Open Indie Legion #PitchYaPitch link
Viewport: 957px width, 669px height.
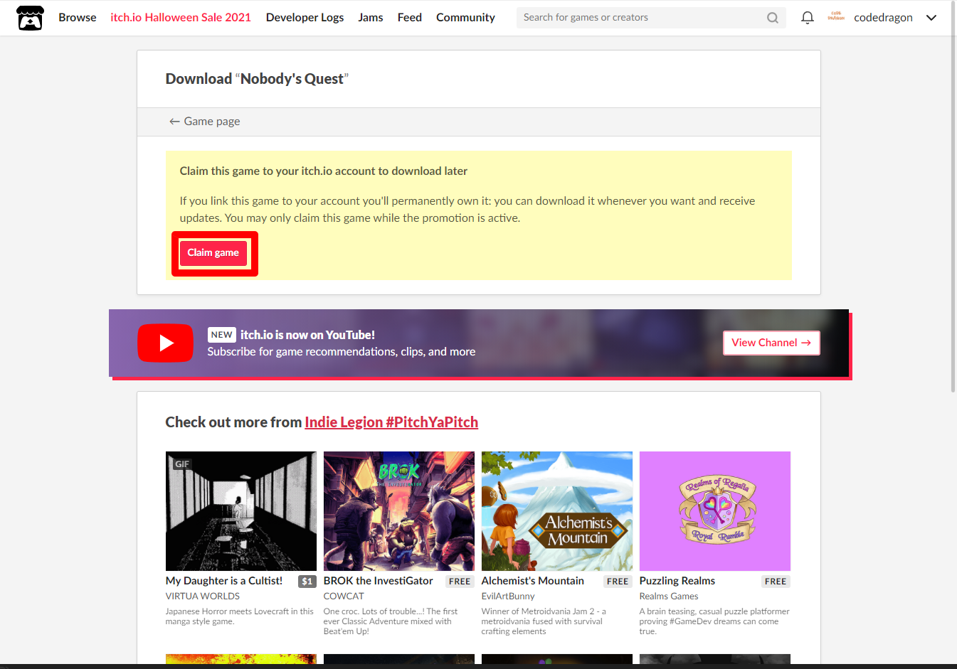pos(391,422)
